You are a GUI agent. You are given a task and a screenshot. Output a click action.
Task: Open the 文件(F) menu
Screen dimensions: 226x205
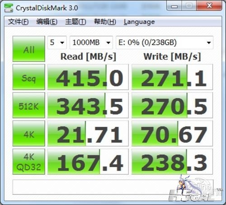(18, 22)
